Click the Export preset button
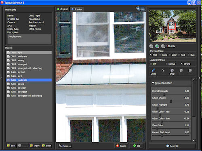This screenshot has width=202, height=151. tap(46, 146)
